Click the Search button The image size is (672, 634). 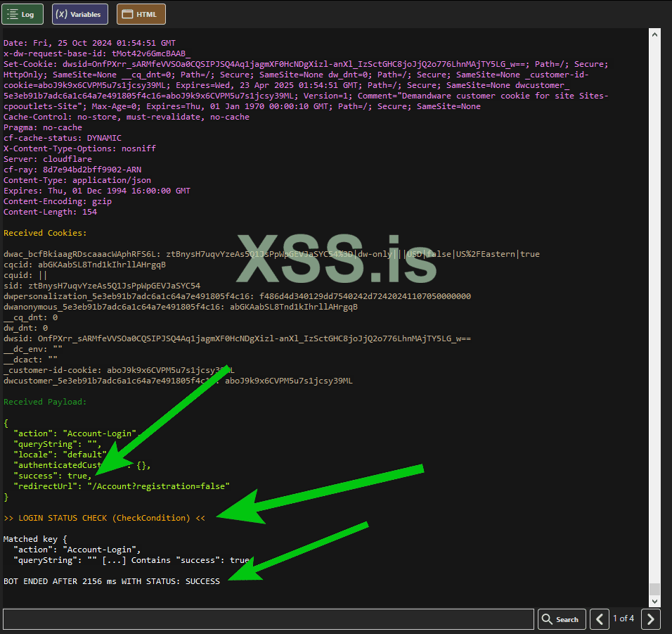(562, 619)
